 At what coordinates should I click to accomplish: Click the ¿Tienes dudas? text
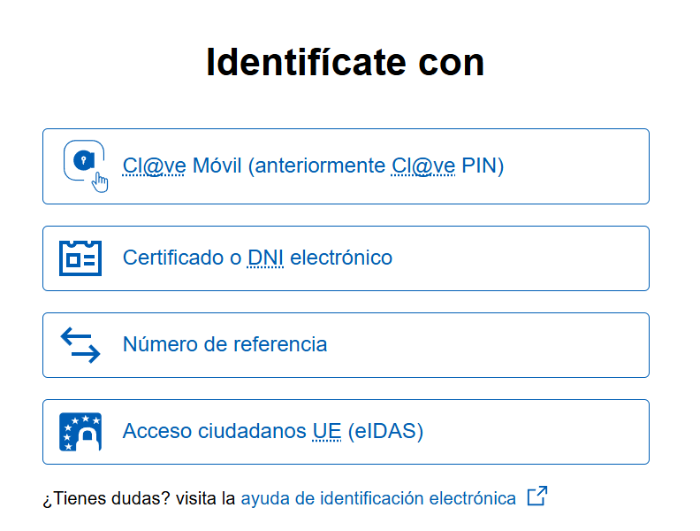pos(106,498)
